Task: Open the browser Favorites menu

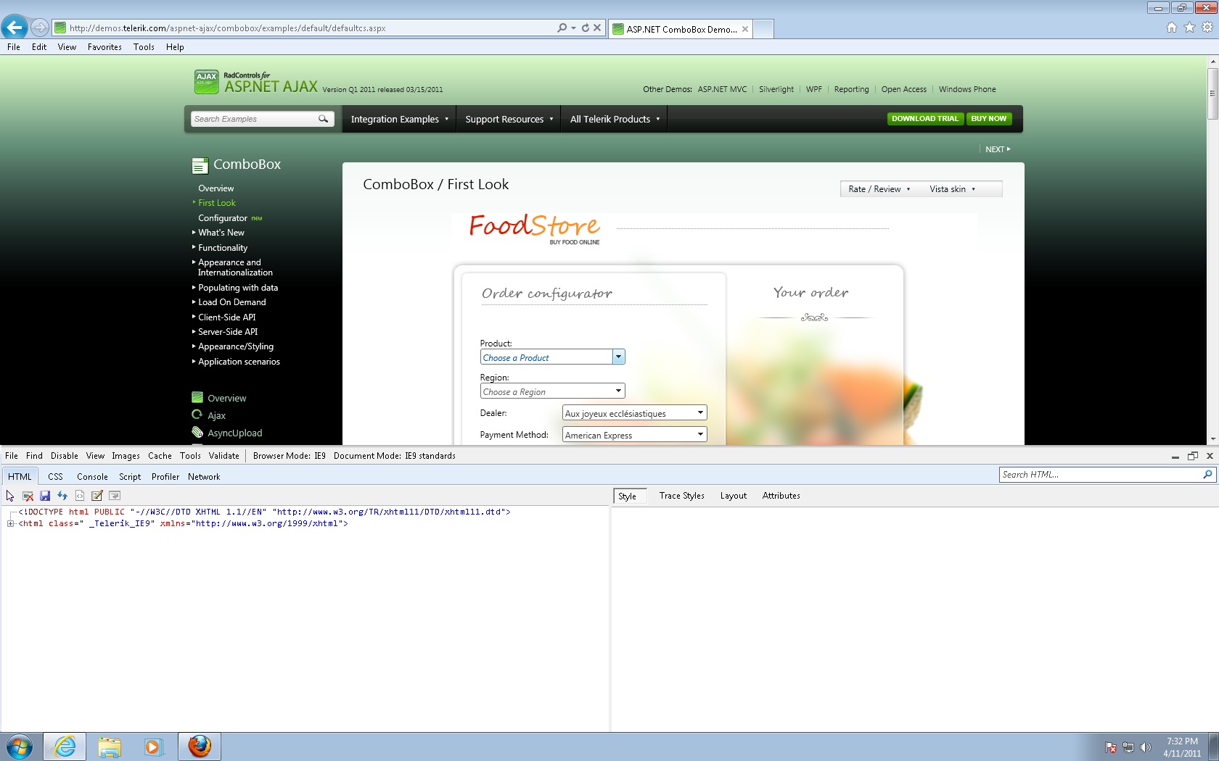Action: click(104, 47)
